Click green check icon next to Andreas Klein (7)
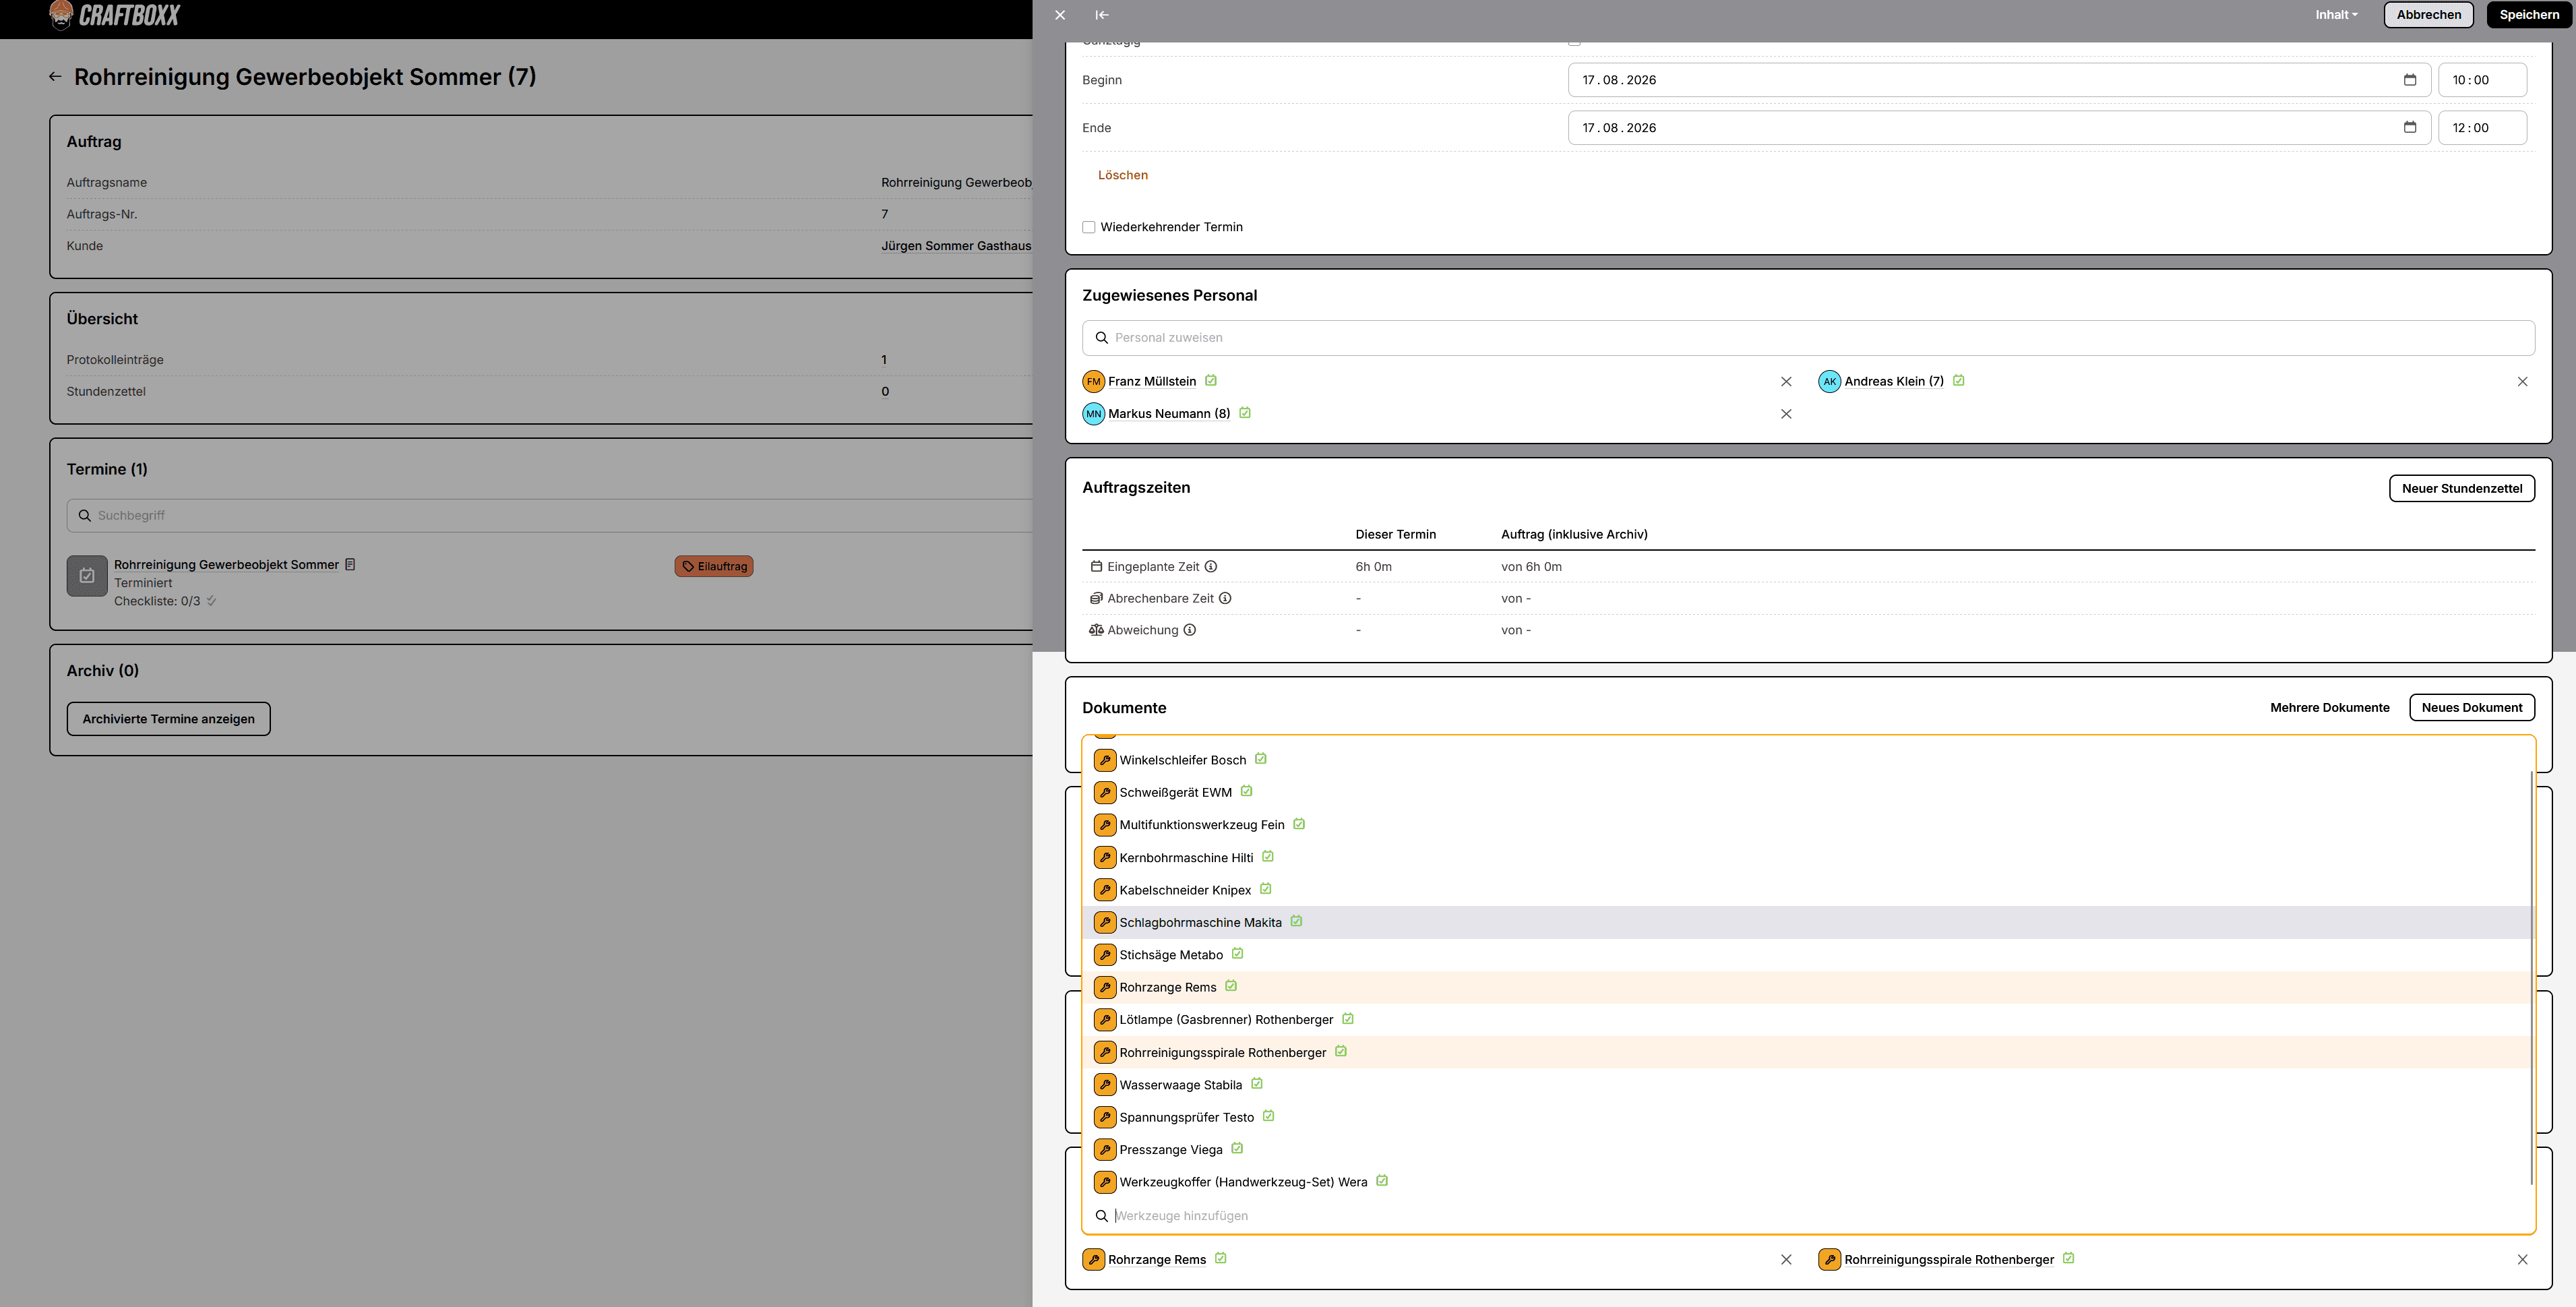Image resolution: width=2576 pixels, height=1307 pixels. [x=1959, y=380]
